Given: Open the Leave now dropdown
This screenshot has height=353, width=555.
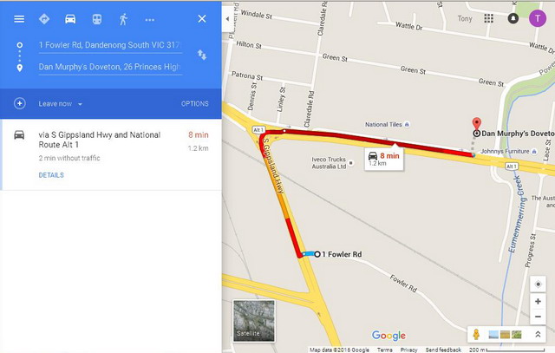Looking at the screenshot, I should click(61, 104).
